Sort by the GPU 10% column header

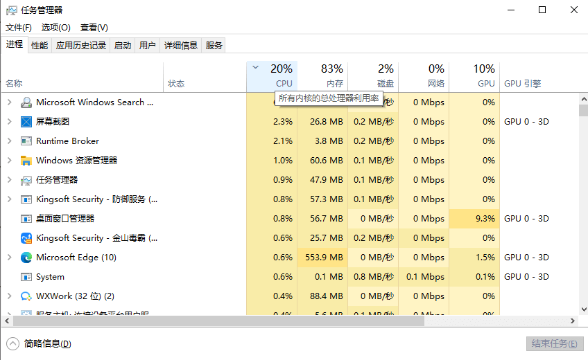pos(474,77)
